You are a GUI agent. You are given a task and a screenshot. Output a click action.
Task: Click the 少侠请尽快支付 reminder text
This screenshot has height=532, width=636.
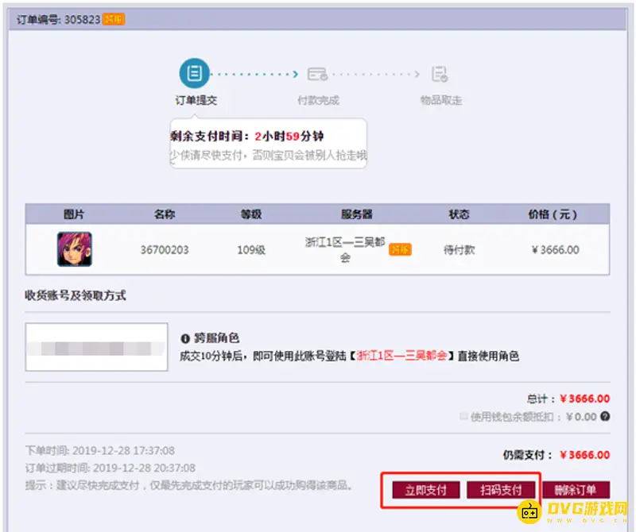tap(268, 155)
